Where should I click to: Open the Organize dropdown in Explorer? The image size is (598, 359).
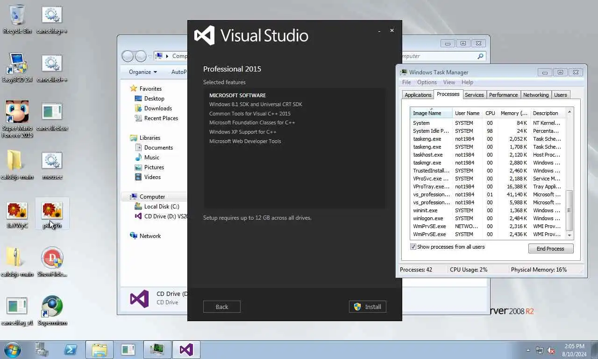[143, 72]
